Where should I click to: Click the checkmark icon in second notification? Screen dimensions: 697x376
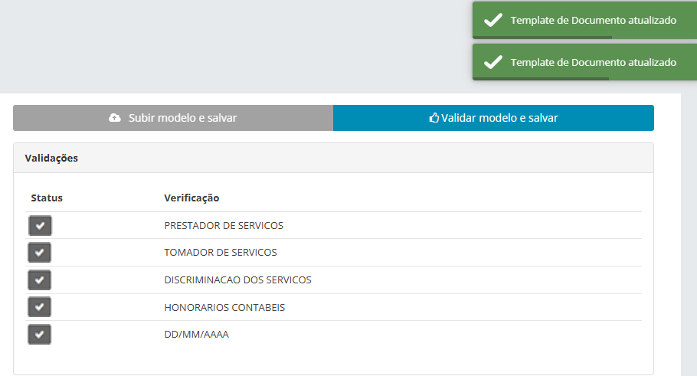(x=493, y=62)
